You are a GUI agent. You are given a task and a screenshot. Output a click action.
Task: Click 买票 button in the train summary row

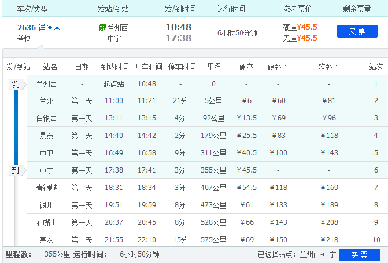point(357,31)
